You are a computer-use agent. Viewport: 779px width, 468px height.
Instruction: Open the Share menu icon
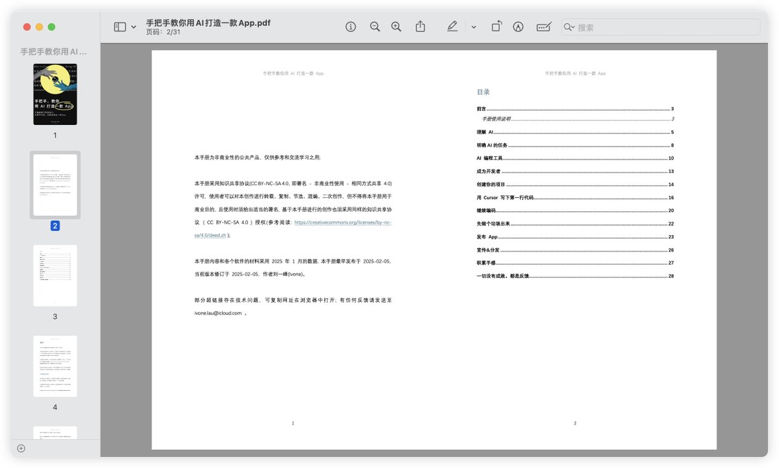(x=420, y=27)
